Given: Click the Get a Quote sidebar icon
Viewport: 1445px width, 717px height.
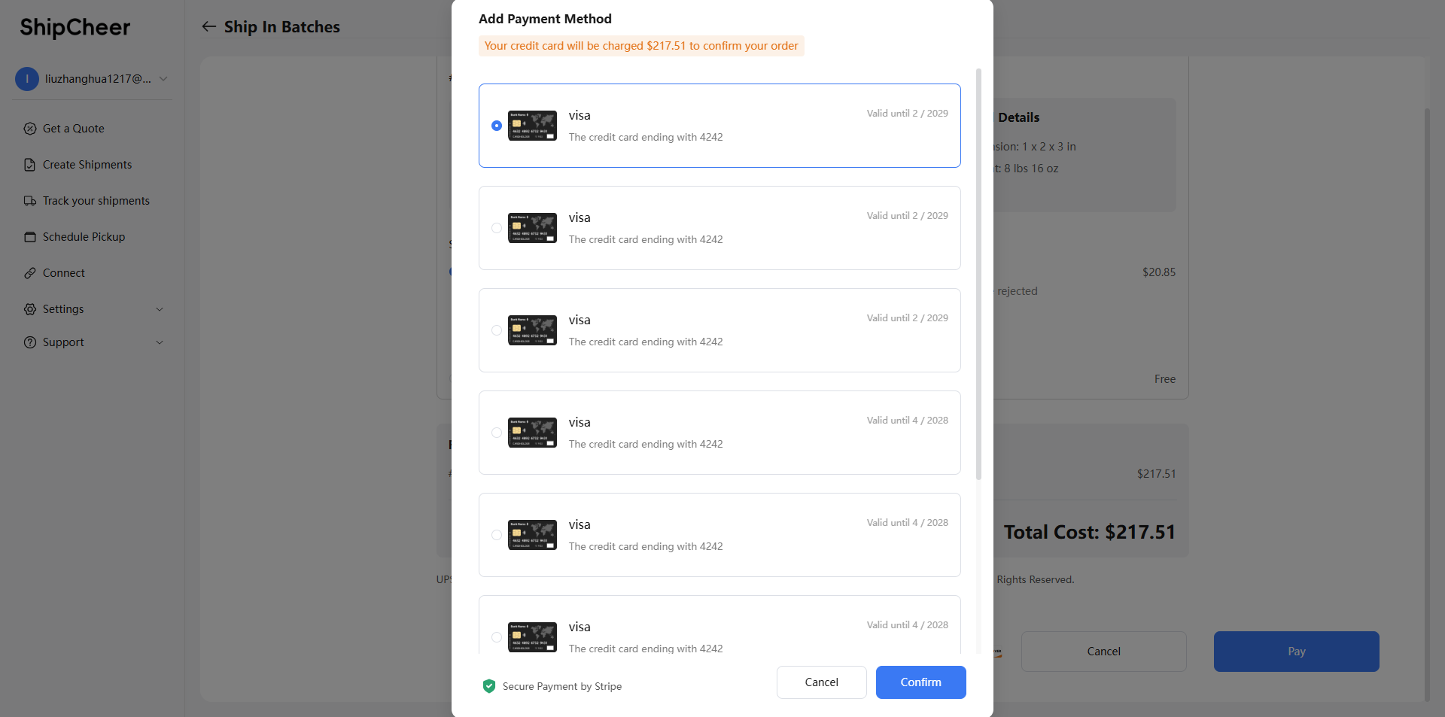Looking at the screenshot, I should coord(30,129).
